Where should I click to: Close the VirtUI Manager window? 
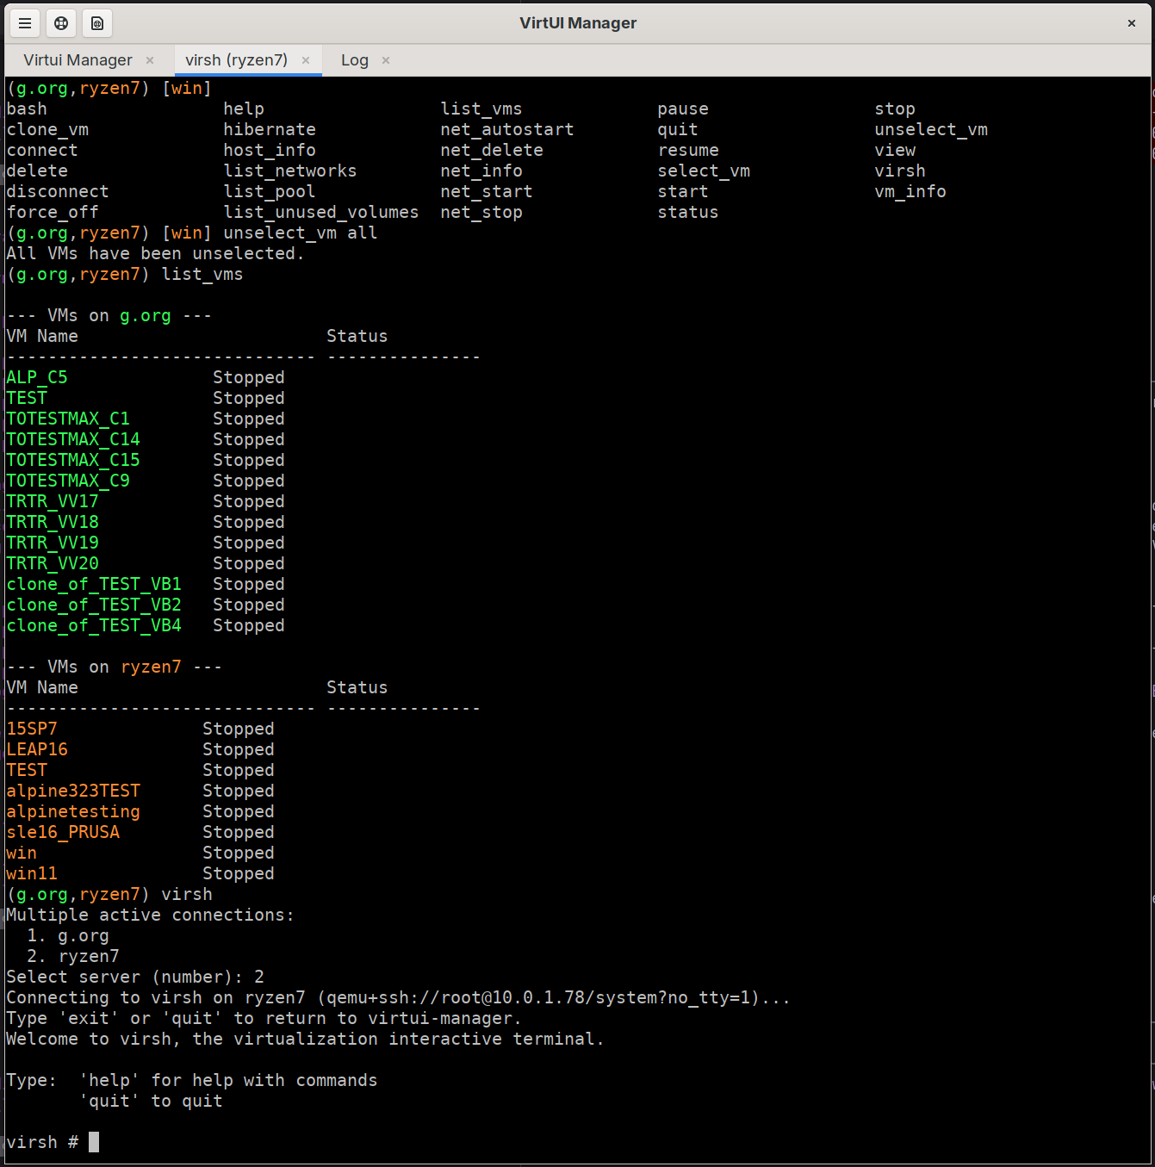pyautogui.click(x=1132, y=23)
